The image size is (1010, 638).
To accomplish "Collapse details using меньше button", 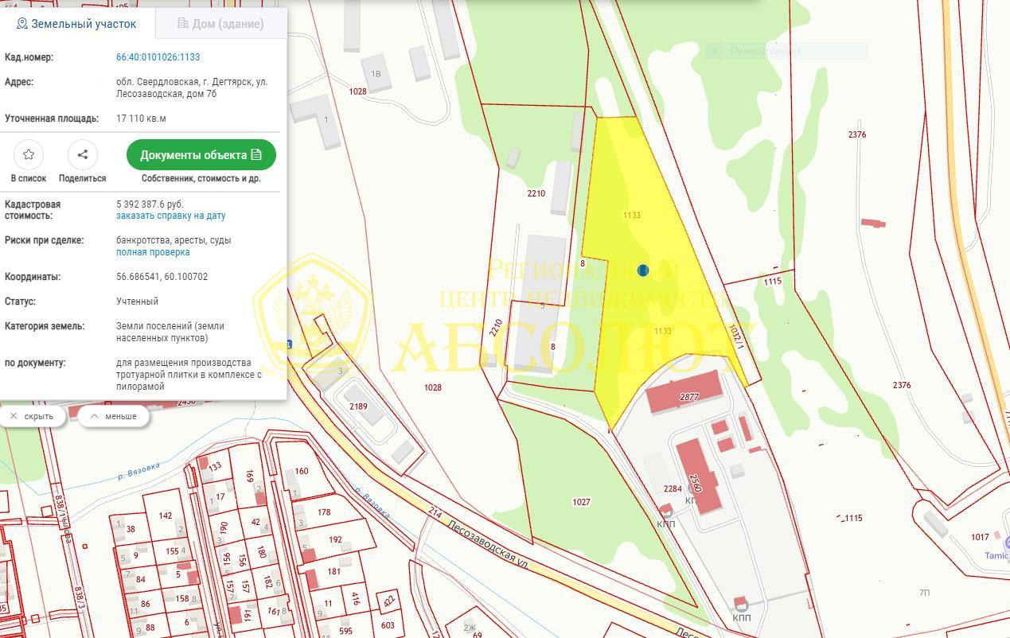I will point(114,416).
